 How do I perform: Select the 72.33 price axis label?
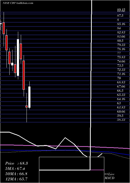pos(121,70)
